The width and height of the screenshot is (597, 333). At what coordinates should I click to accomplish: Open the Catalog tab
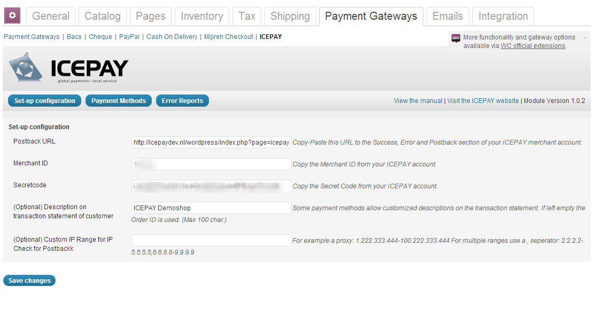[103, 16]
